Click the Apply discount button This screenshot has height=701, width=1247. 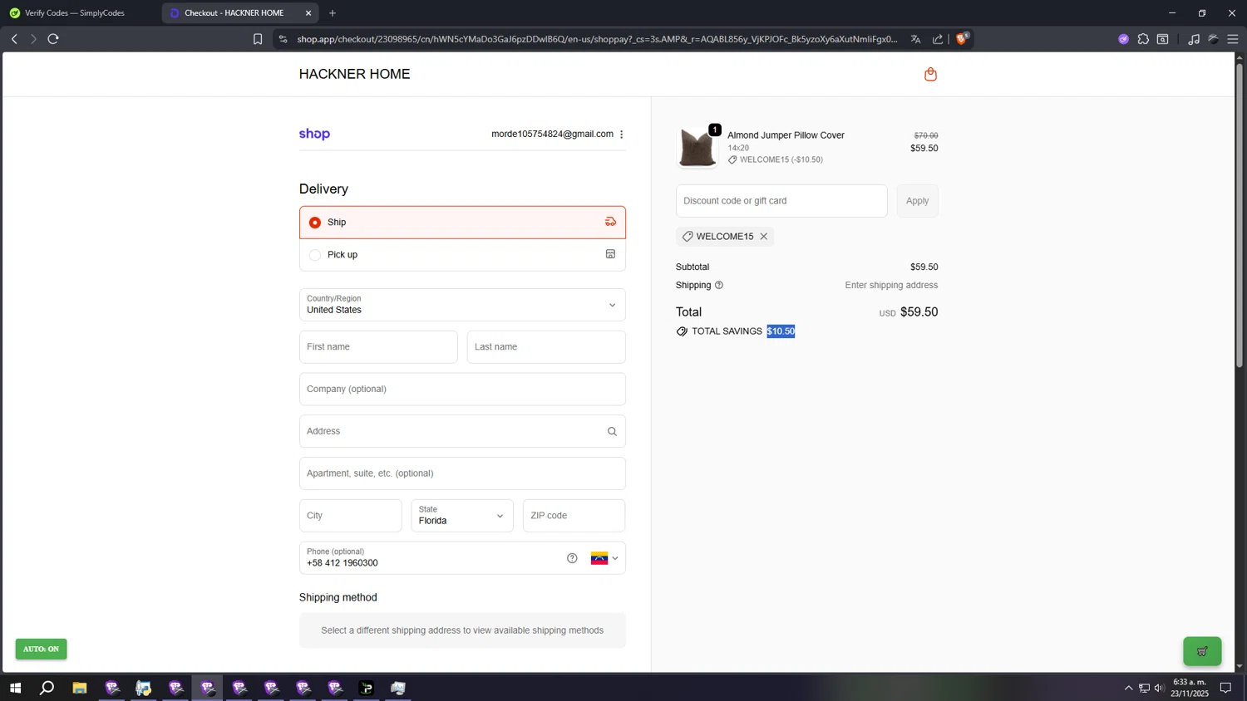coord(917,201)
